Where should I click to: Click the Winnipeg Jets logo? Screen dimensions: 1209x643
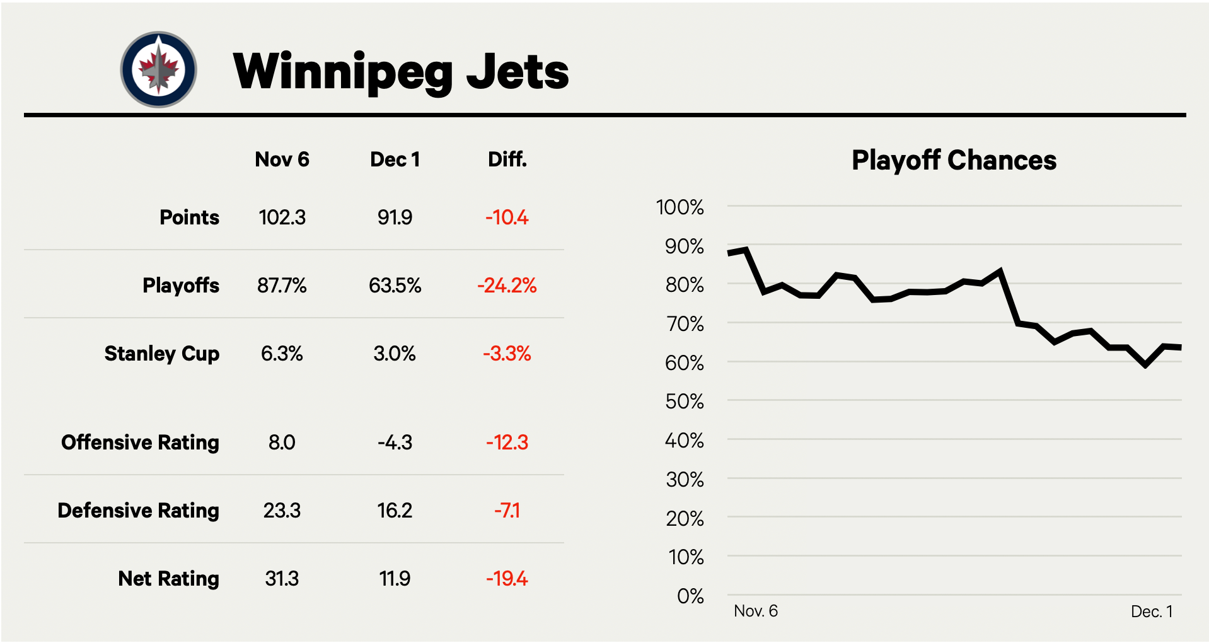pos(159,69)
